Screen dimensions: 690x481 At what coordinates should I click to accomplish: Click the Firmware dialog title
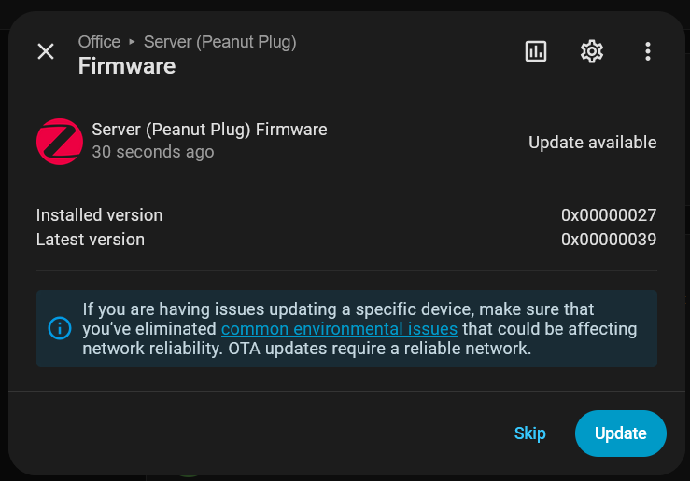coord(127,66)
